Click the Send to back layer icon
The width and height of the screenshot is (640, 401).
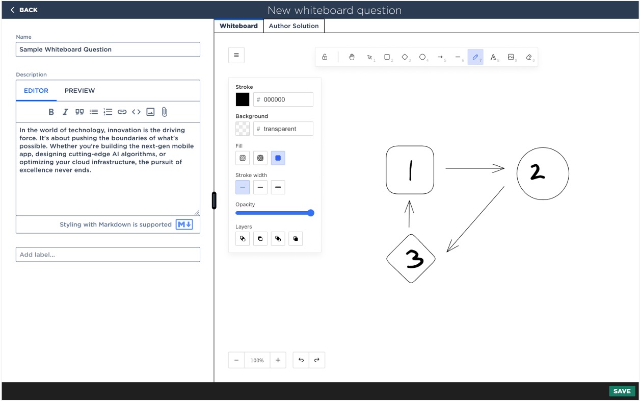point(243,239)
